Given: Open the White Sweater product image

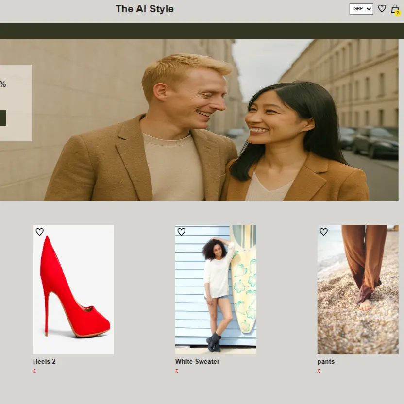Looking at the screenshot, I should point(216,289).
